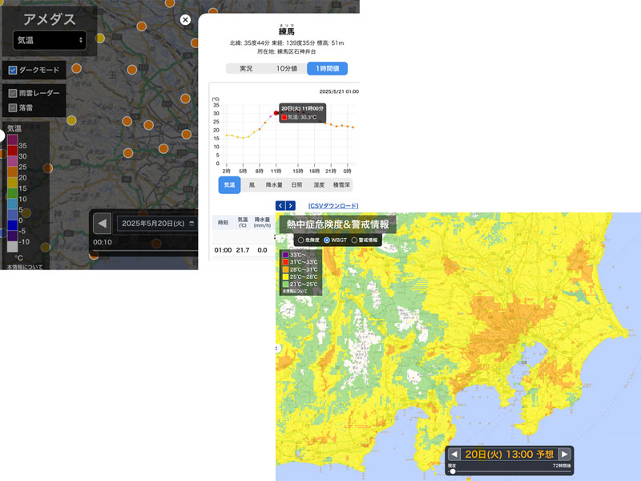The image size is (641, 481).
Task: Open the calendar icon in the date field
Action: coord(191,224)
